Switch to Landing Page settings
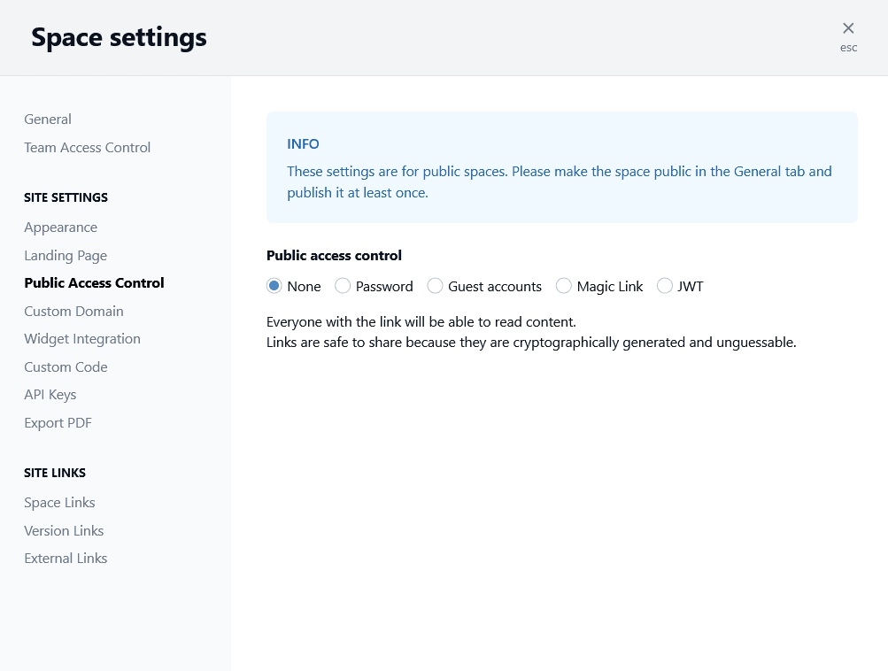 tap(66, 256)
